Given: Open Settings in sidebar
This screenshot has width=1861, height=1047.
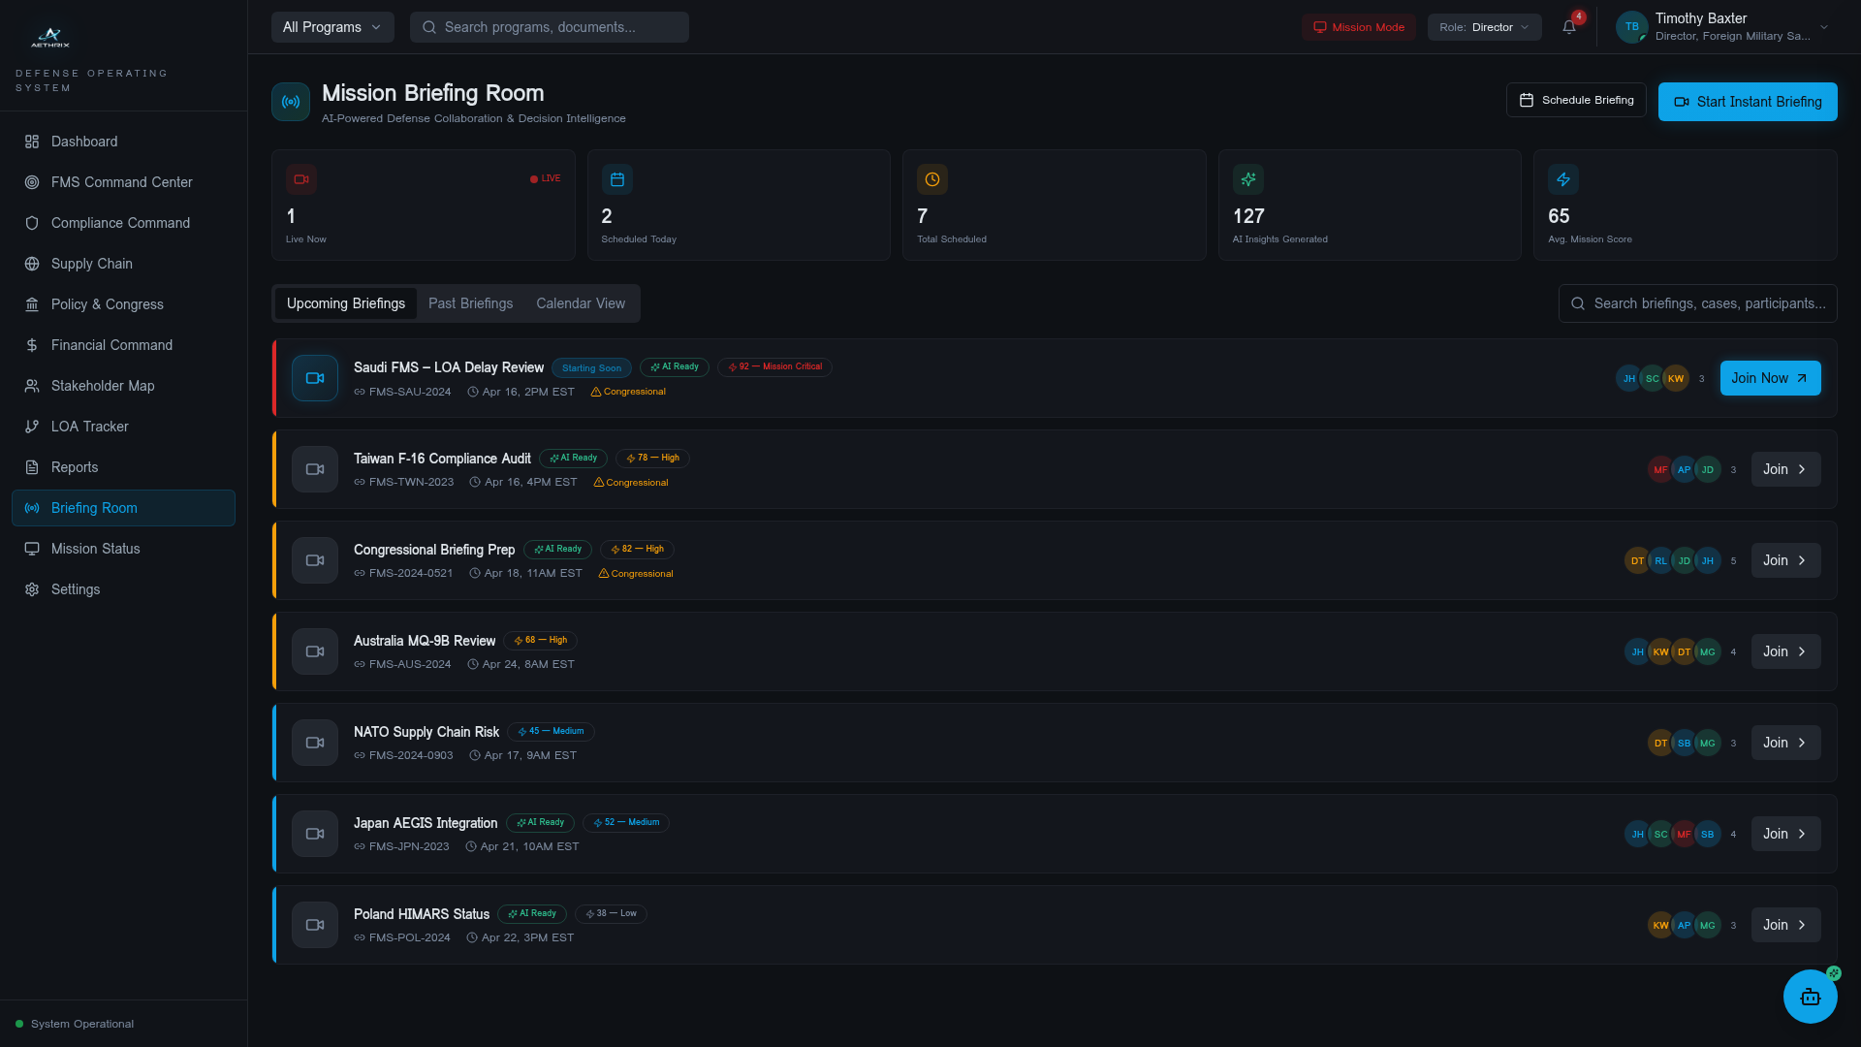Looking at the screenshot, I should 123,589.
